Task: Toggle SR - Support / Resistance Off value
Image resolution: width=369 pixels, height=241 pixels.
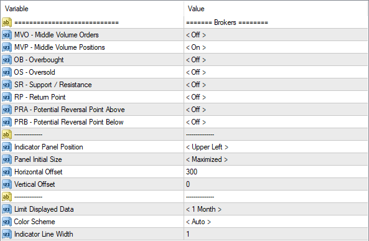Action: point(196,85)
